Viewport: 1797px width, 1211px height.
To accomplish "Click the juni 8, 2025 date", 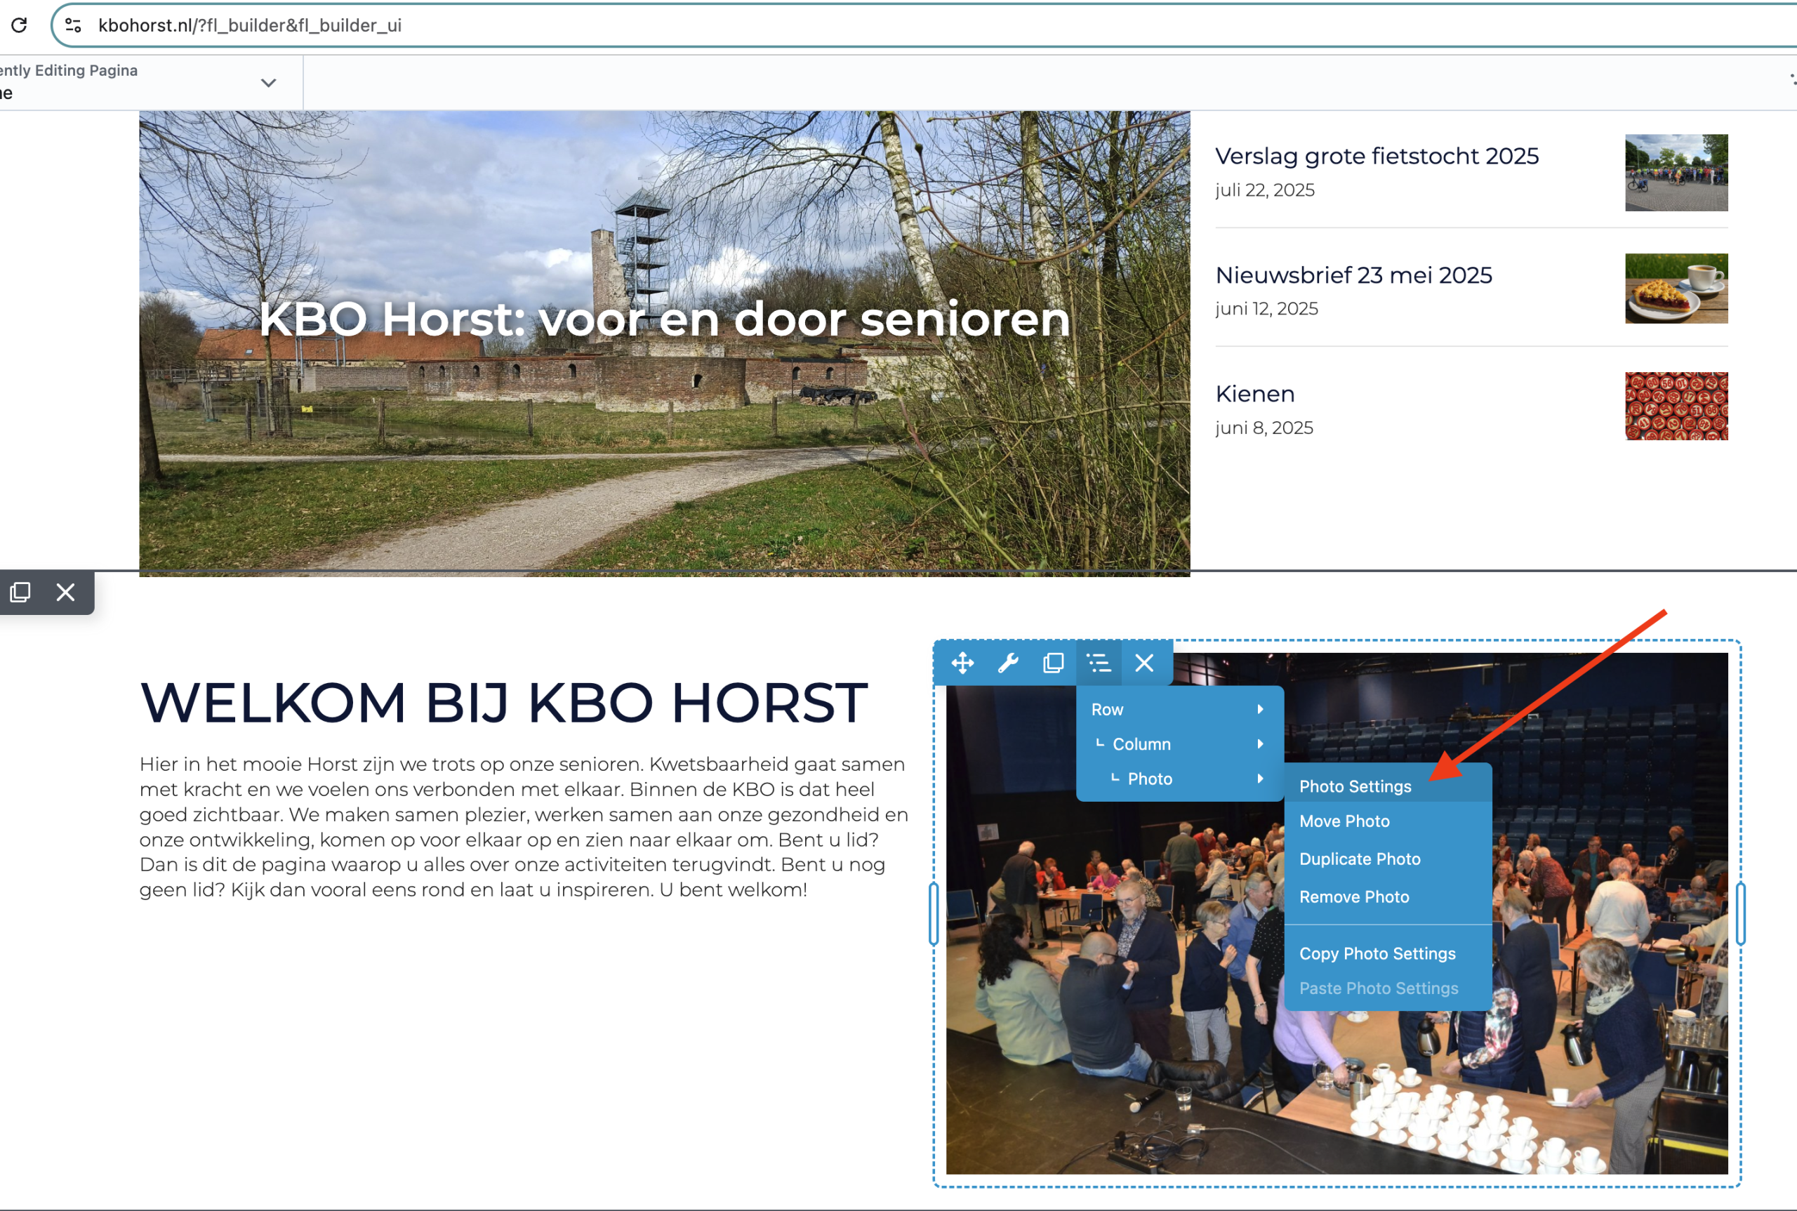I will click(x=1264, y=428).
